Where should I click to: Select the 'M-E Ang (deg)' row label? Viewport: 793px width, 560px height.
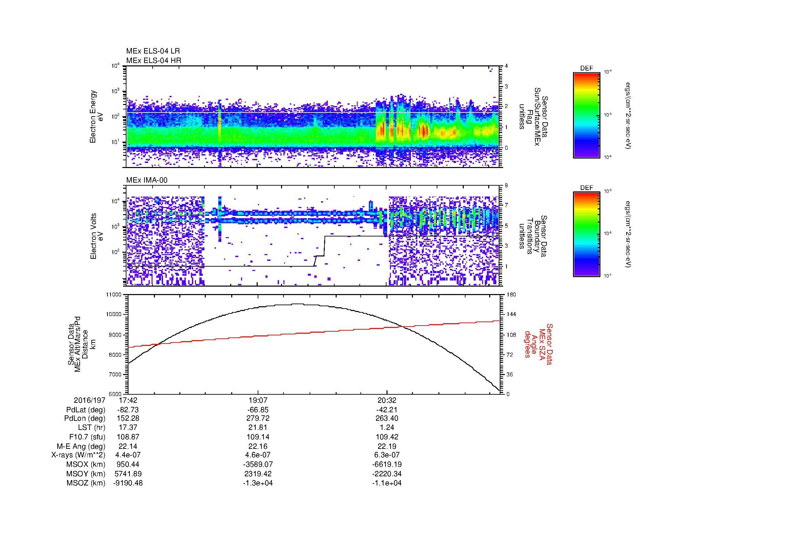(81, 446)
